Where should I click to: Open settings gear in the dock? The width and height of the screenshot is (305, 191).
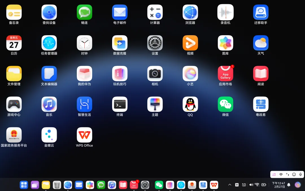click(145, 185)
